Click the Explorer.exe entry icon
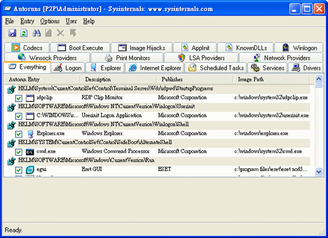 coord(30,134)
